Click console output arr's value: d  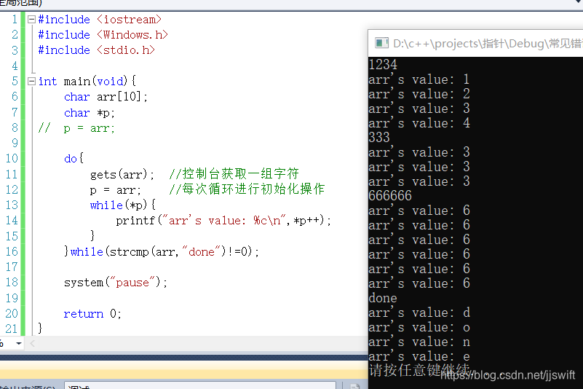point(419,313)
